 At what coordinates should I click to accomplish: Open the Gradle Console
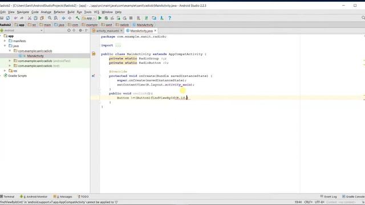353,196
